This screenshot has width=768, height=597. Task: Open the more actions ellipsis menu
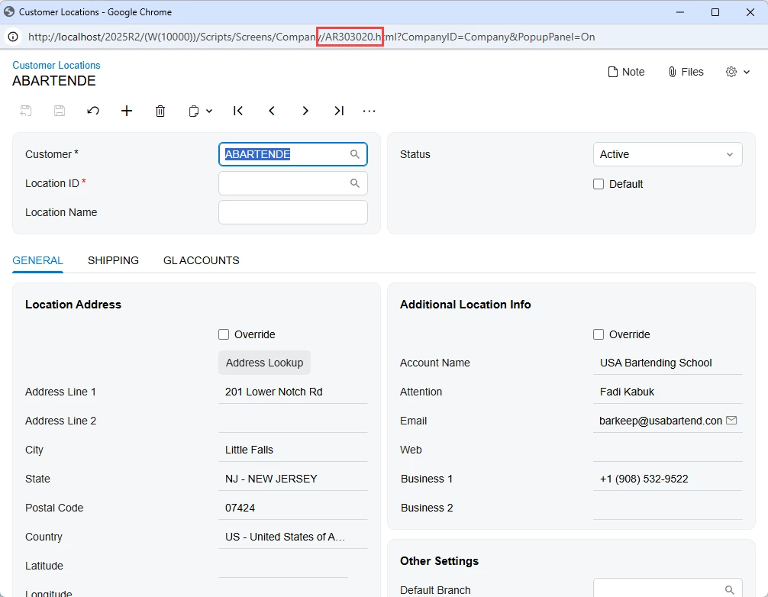369,111
